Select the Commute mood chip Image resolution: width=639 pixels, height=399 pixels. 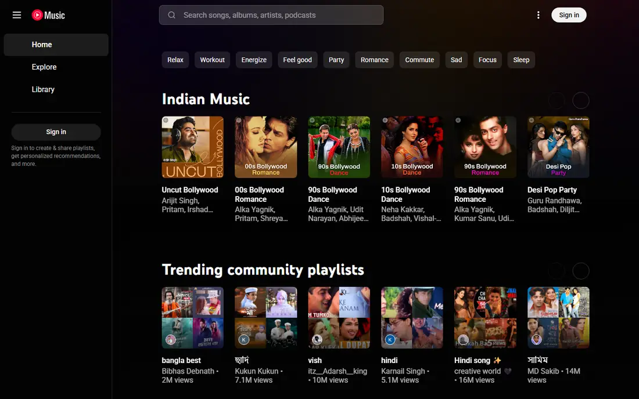tap(419, 60)
